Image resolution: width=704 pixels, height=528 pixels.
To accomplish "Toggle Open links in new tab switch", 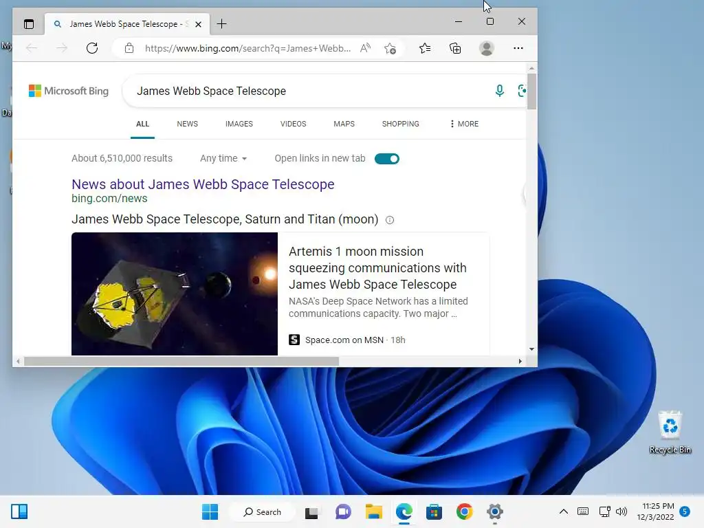I will [387, 159].
